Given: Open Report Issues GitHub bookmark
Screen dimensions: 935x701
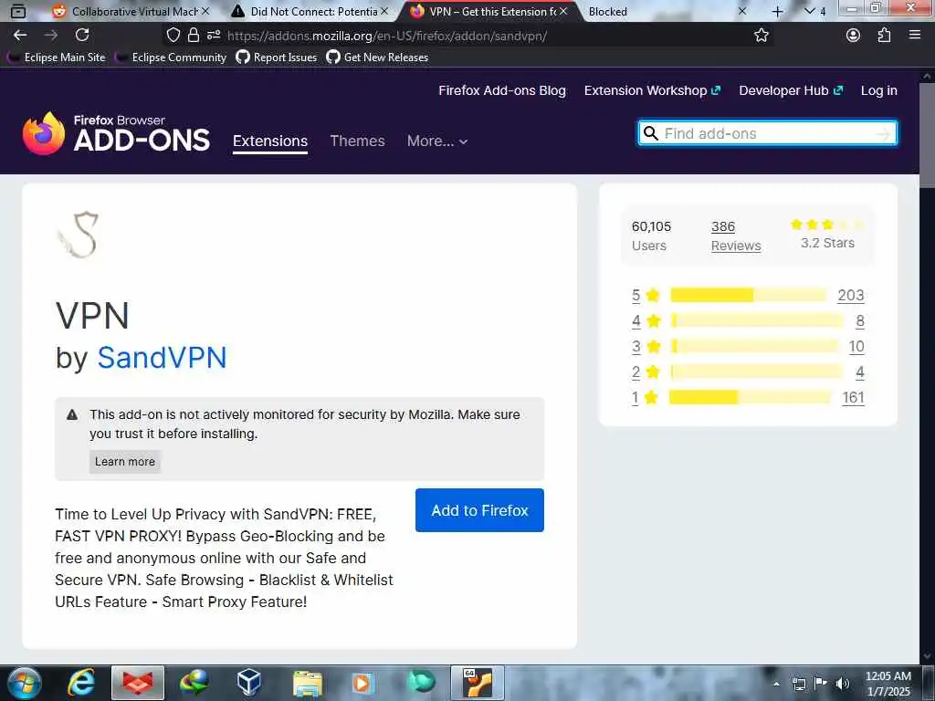Looking at the screenshot, I should point(277,58).
